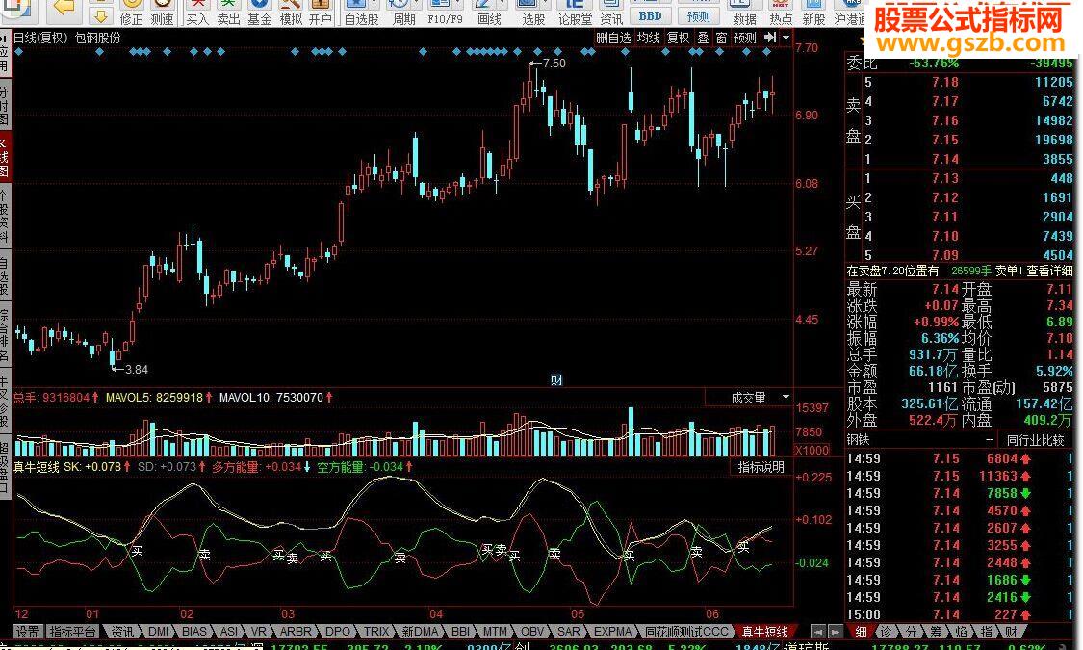Select the 同花顺测试CCC indicator tab

click(685, 632)
